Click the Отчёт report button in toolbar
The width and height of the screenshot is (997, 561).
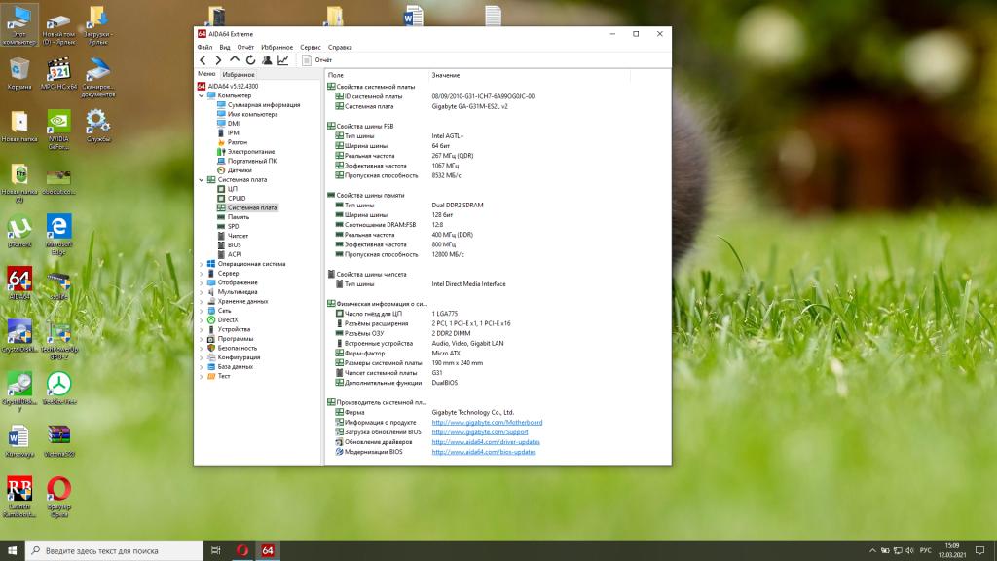pos(316,59)
